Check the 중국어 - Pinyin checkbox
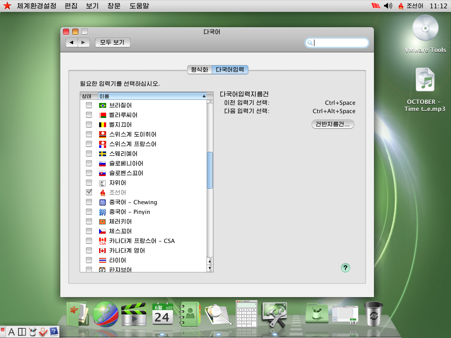Viewport: 451px width, 338px height. [89, 212]
